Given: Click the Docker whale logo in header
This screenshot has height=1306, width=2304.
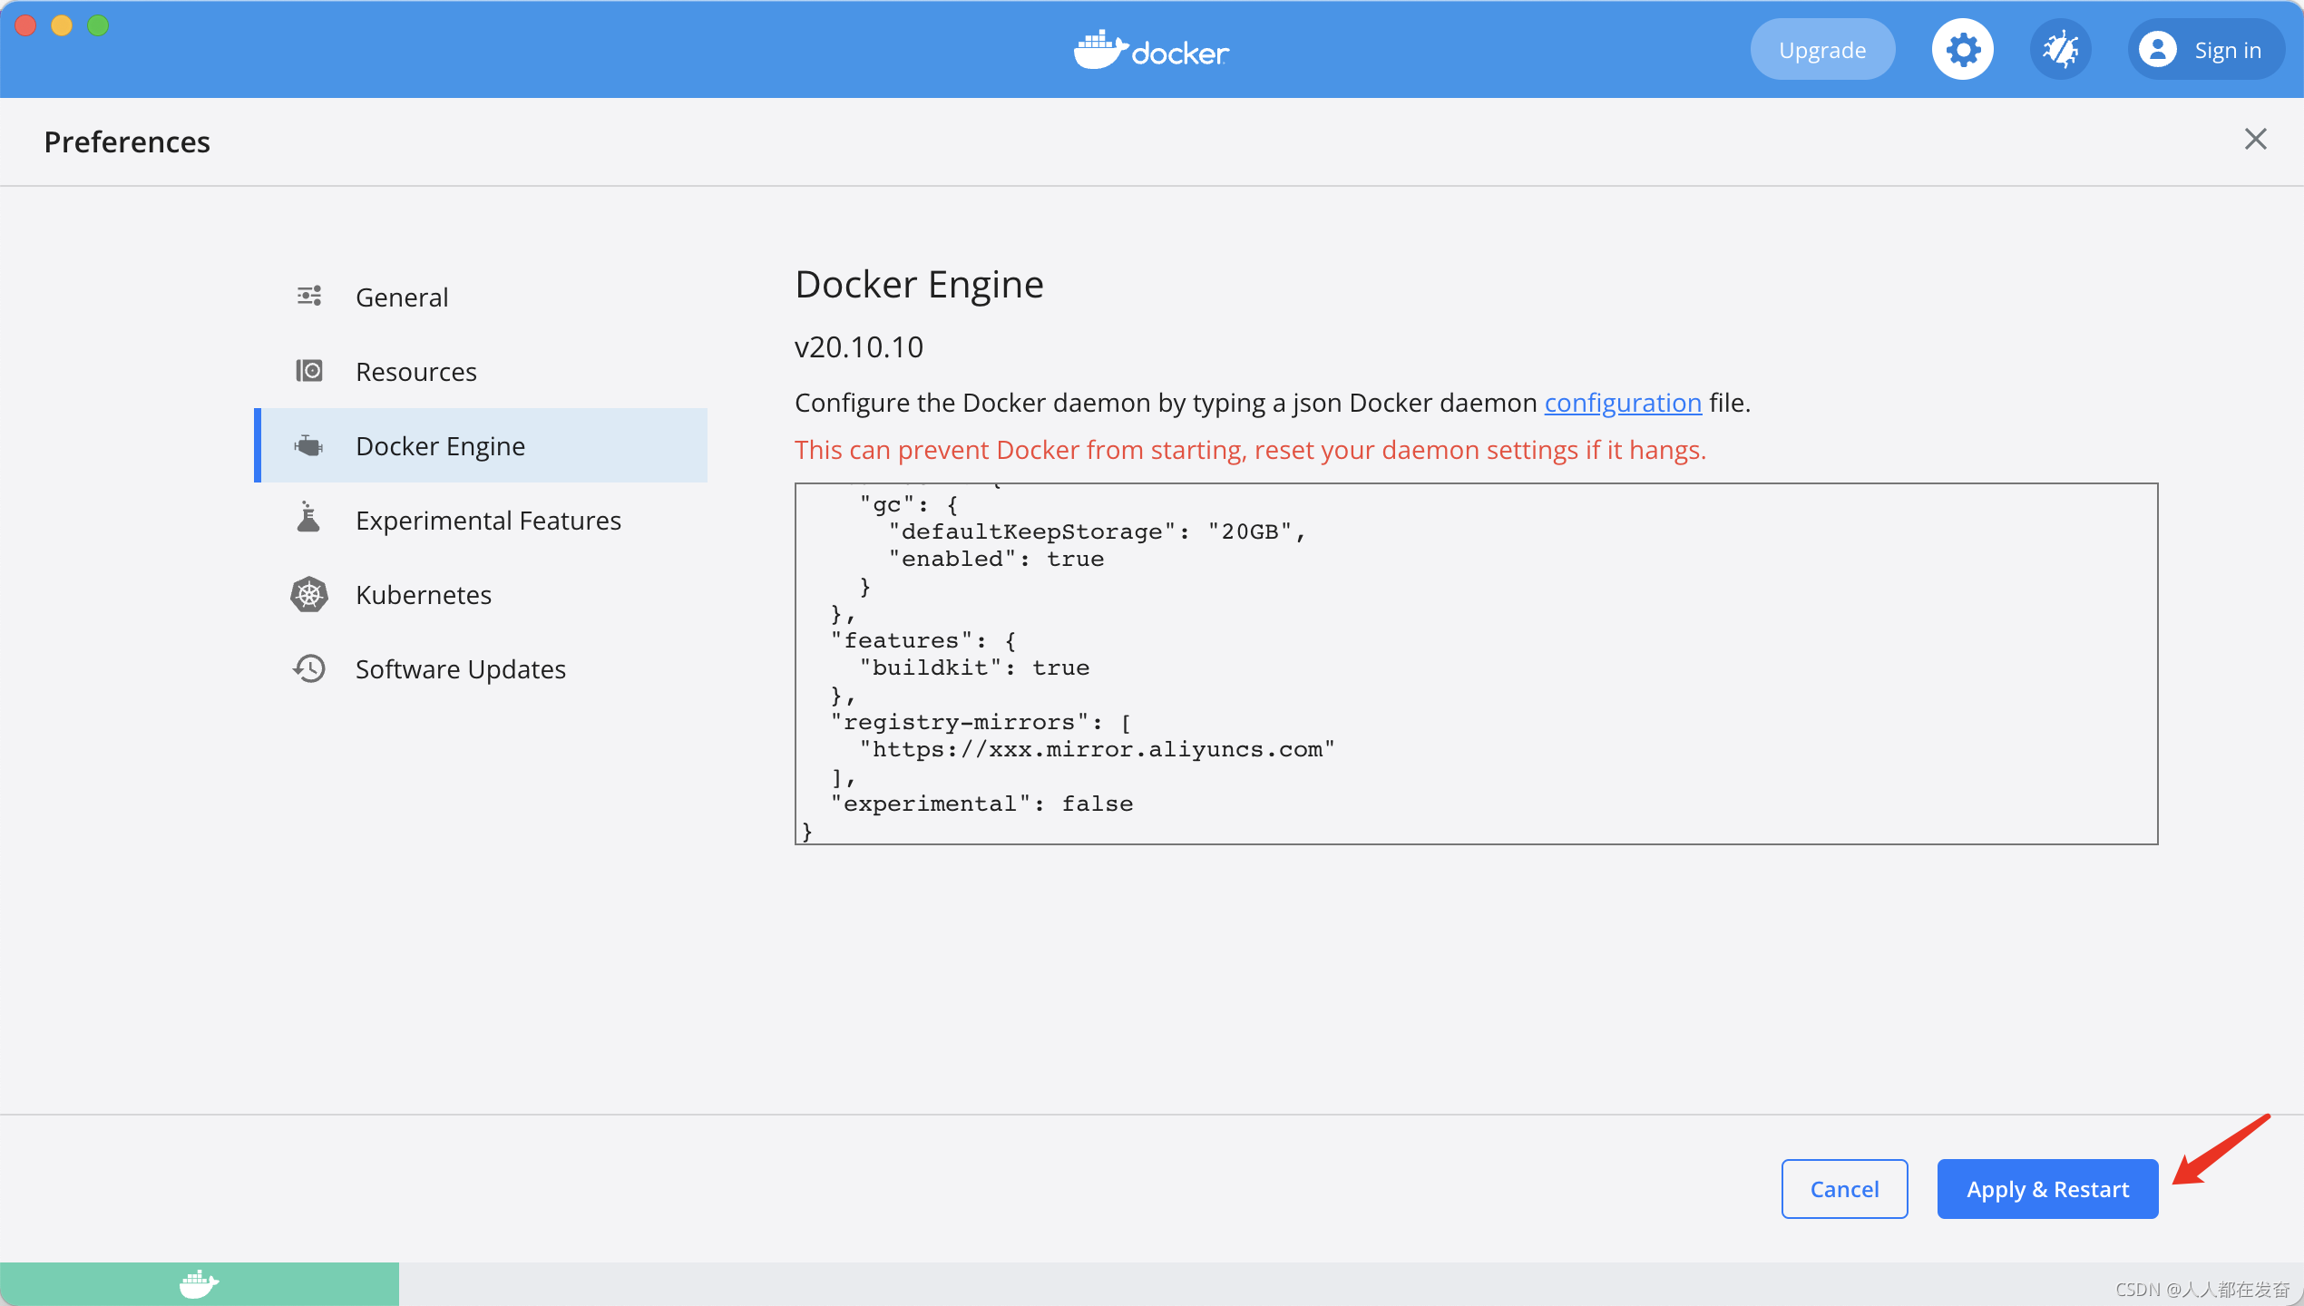Looking at the screenshot, I should (x=1151, y=49).
